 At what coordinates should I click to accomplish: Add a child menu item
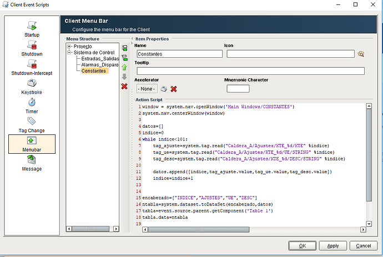[124, 58]
